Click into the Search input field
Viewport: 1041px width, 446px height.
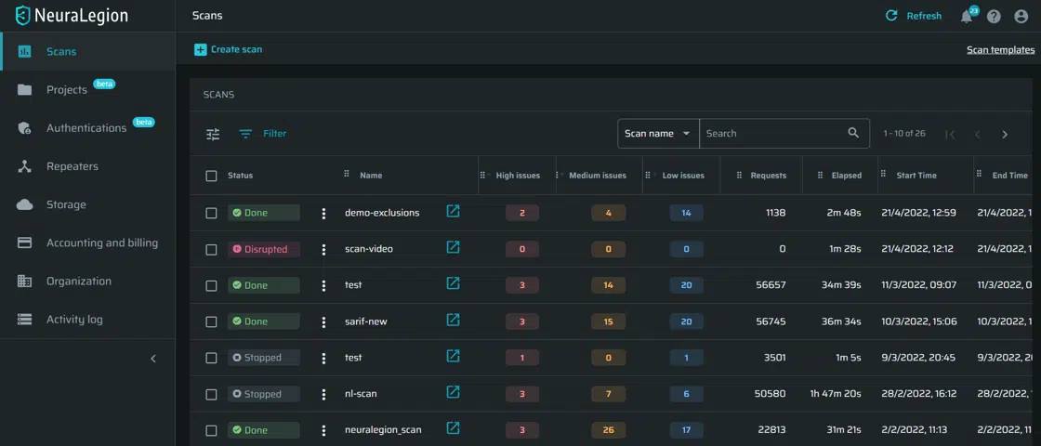772,134
